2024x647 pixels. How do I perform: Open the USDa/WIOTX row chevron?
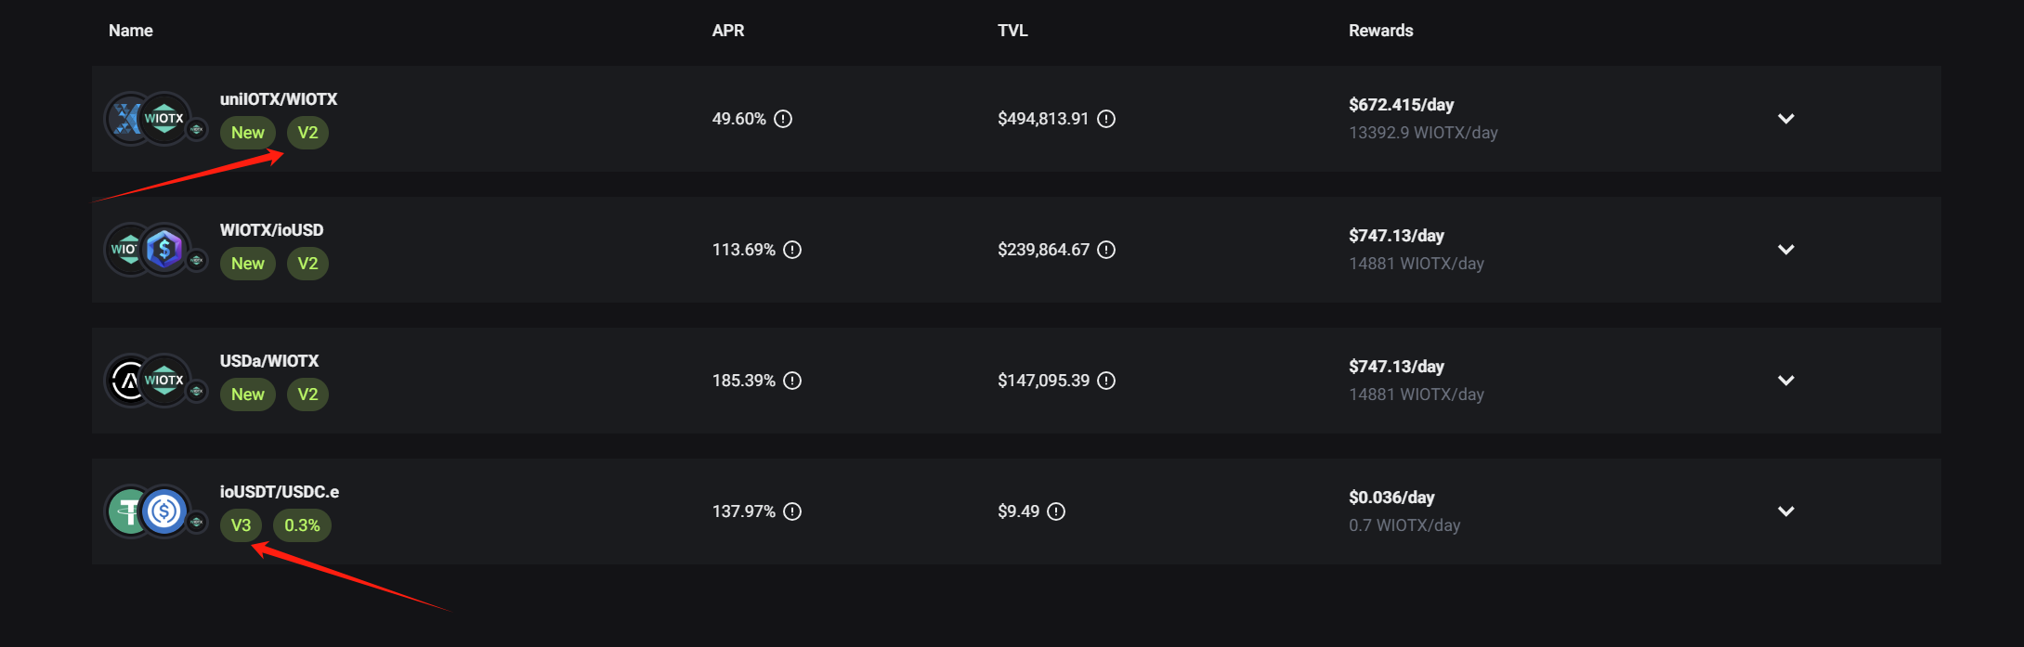coord(1785,381)
